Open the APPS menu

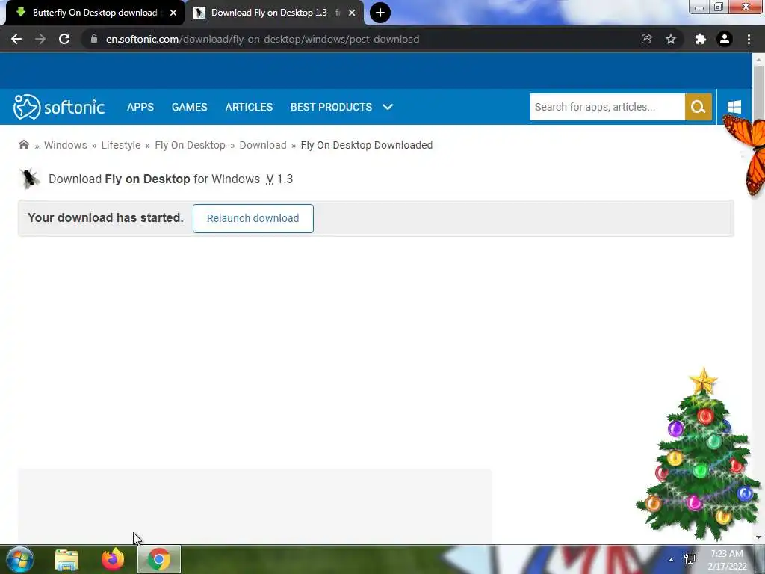[x=140, y=107]
